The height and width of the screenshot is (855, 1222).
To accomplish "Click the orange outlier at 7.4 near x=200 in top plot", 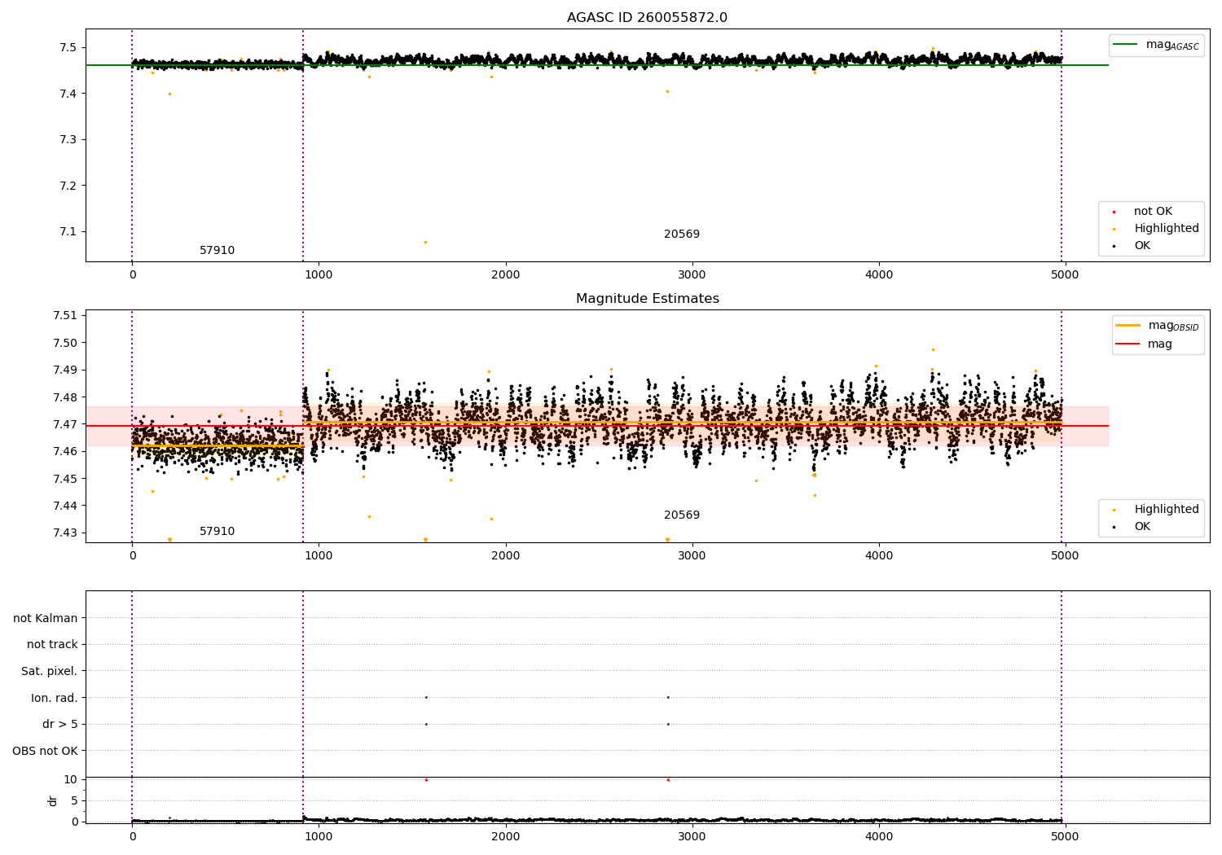I will 169,94.
